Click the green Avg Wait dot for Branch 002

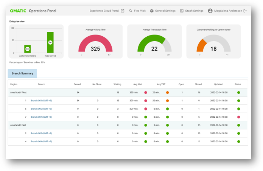[146, 134]
